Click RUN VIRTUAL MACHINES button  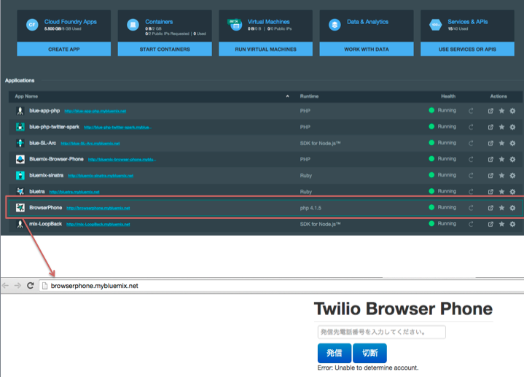pos(266,49)
